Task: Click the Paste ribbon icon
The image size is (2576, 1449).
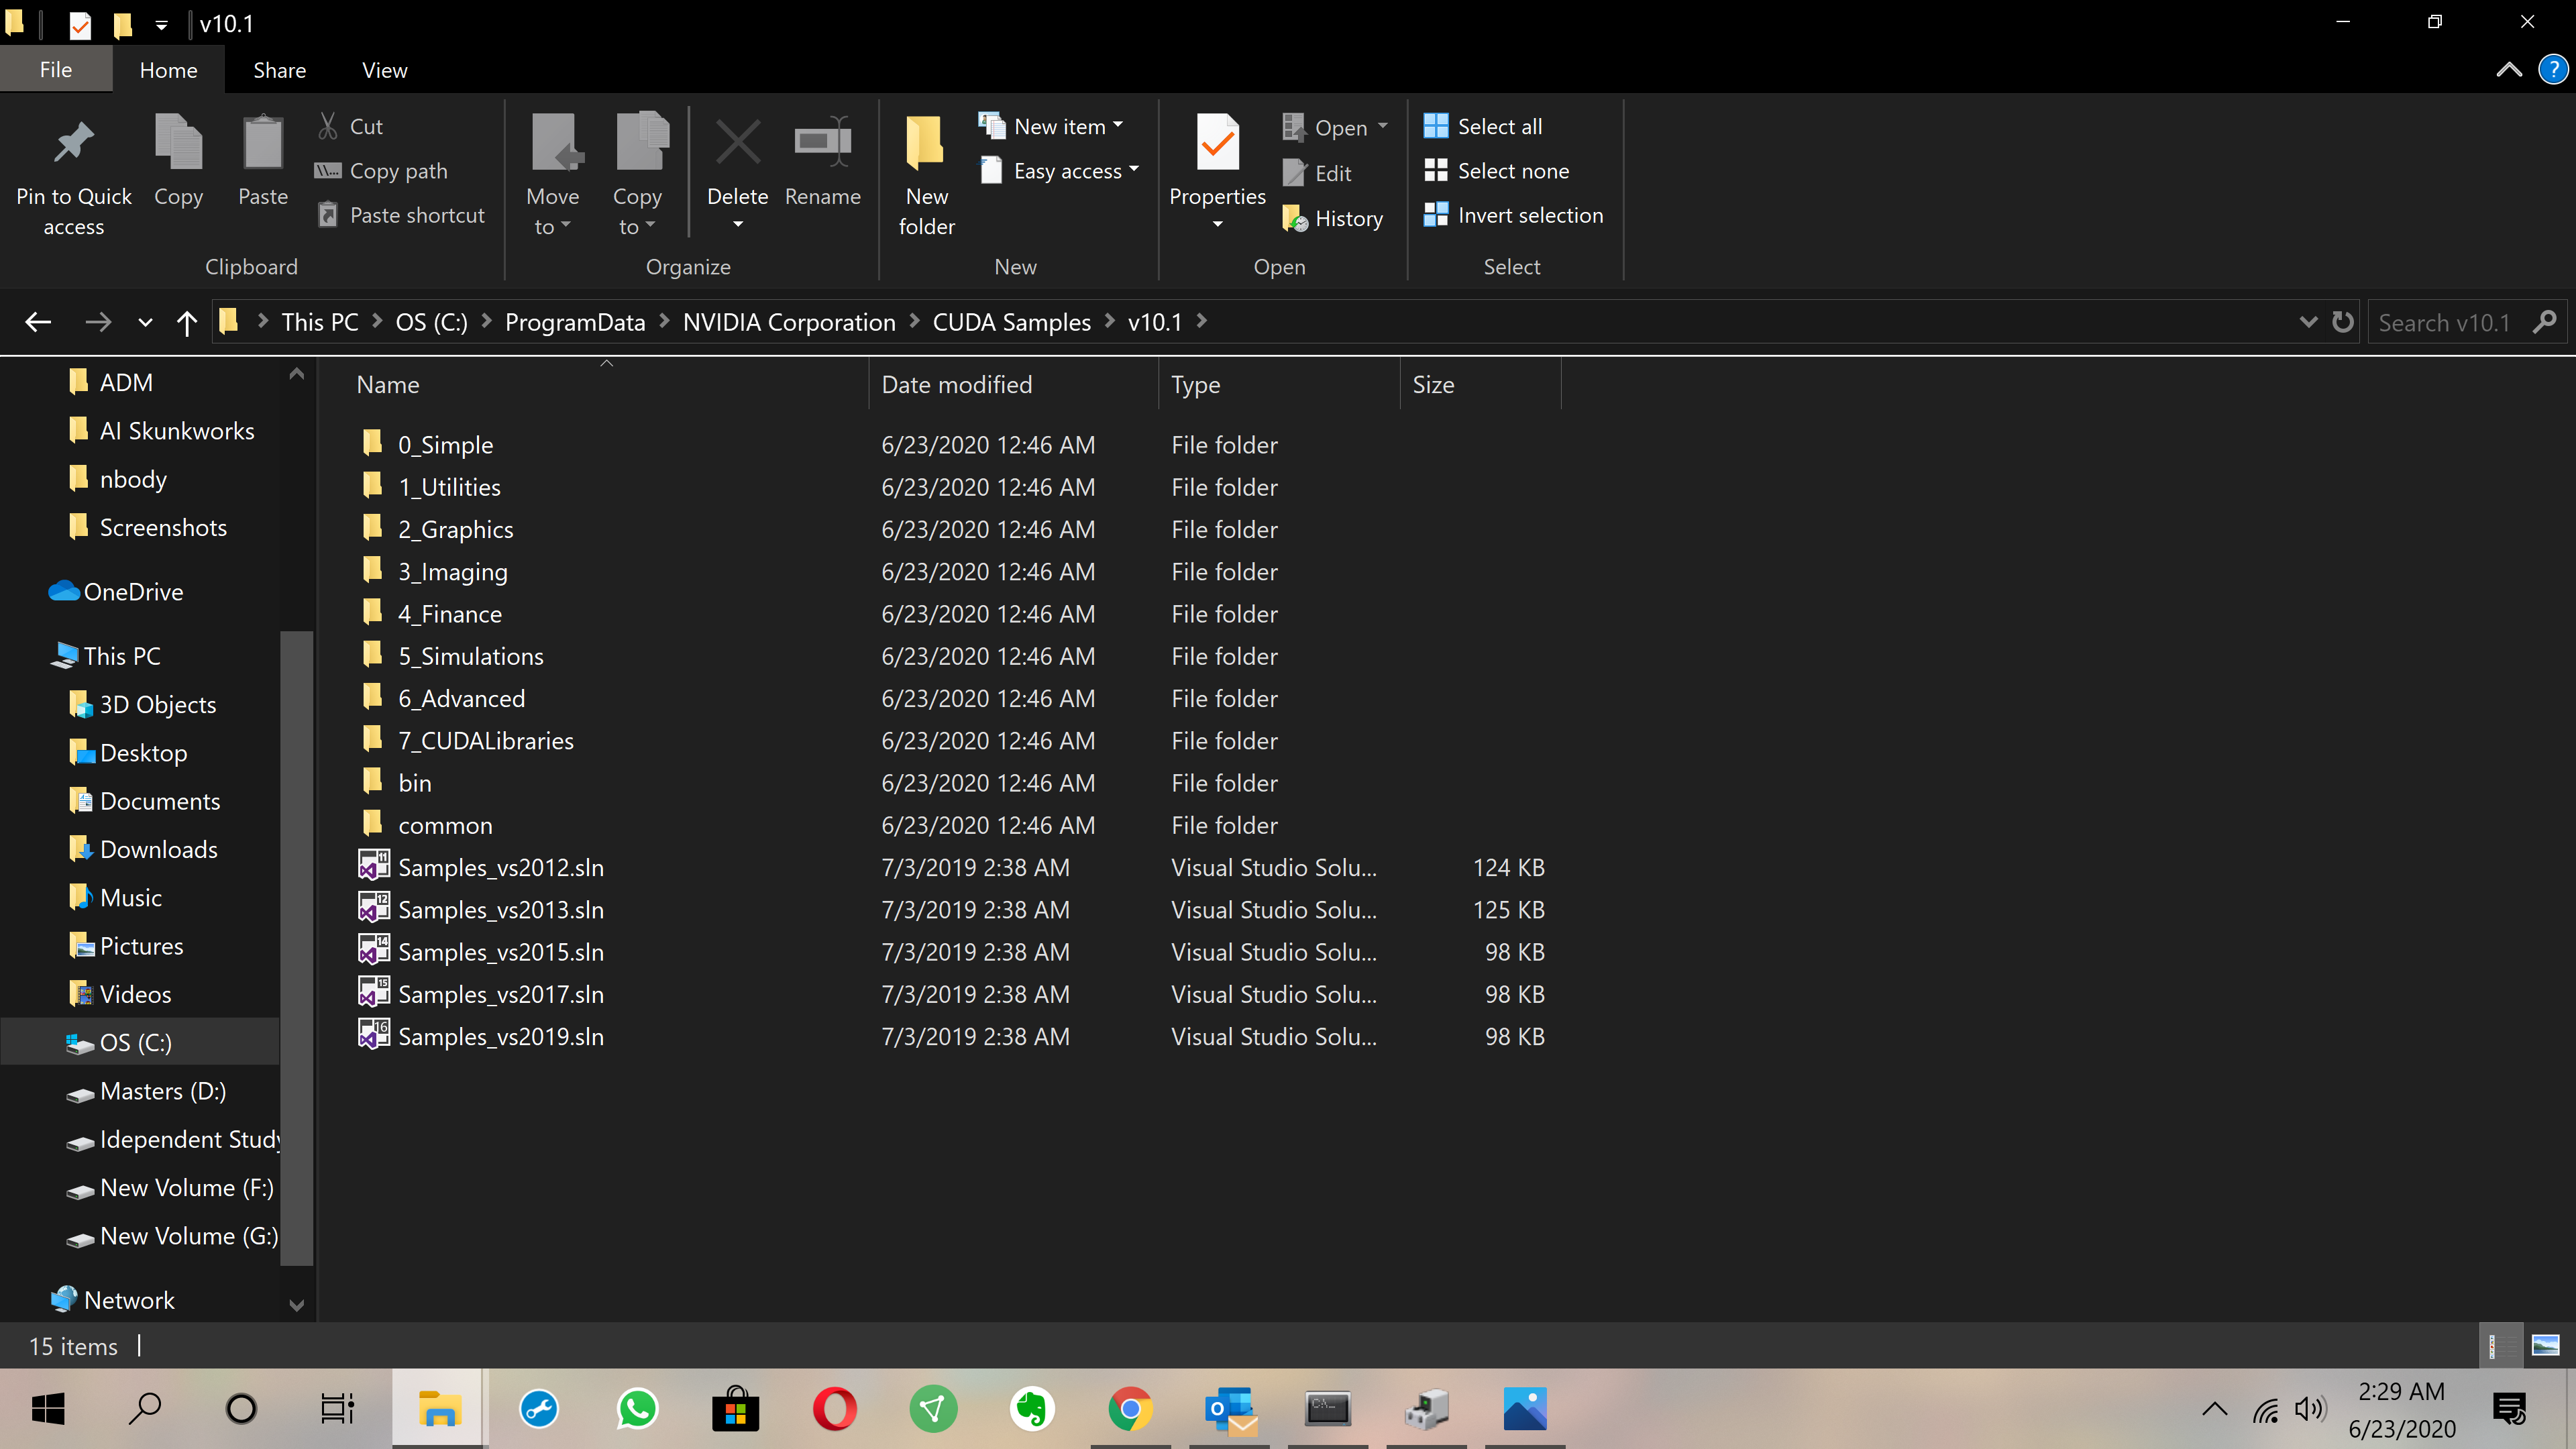Action: [263, 143]
